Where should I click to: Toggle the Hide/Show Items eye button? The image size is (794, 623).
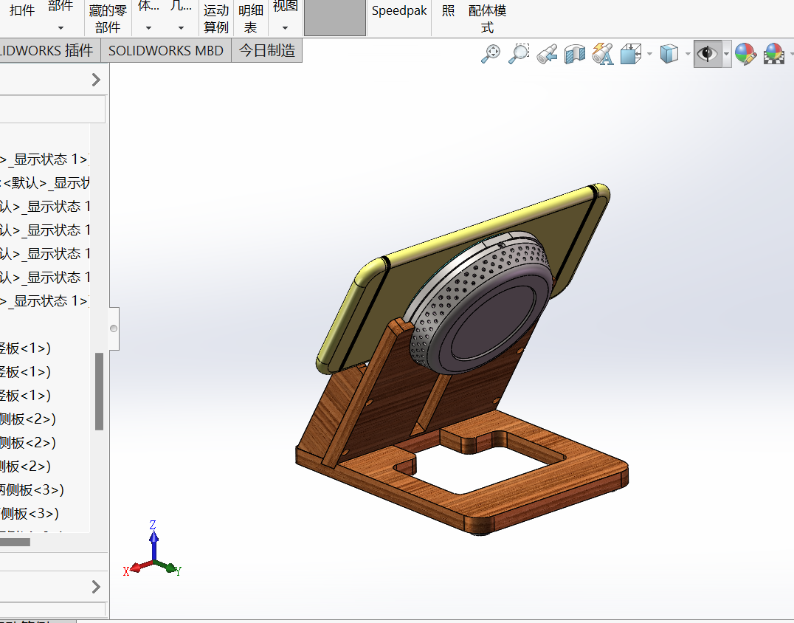[x=707, y=54]
